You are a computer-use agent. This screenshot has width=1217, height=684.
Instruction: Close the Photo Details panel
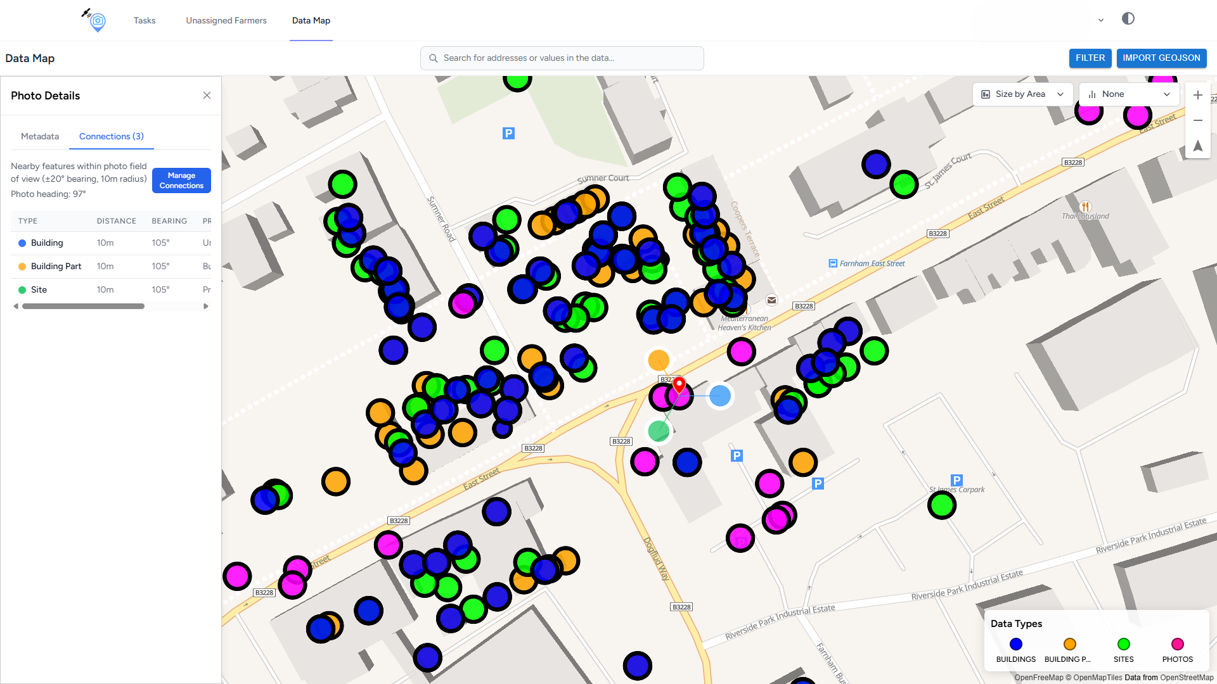click(x=207, y=96)
